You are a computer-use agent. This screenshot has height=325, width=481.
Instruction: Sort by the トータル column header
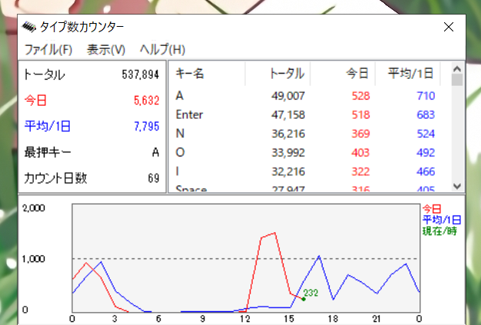pyautogui.click(x=278, y=74)
